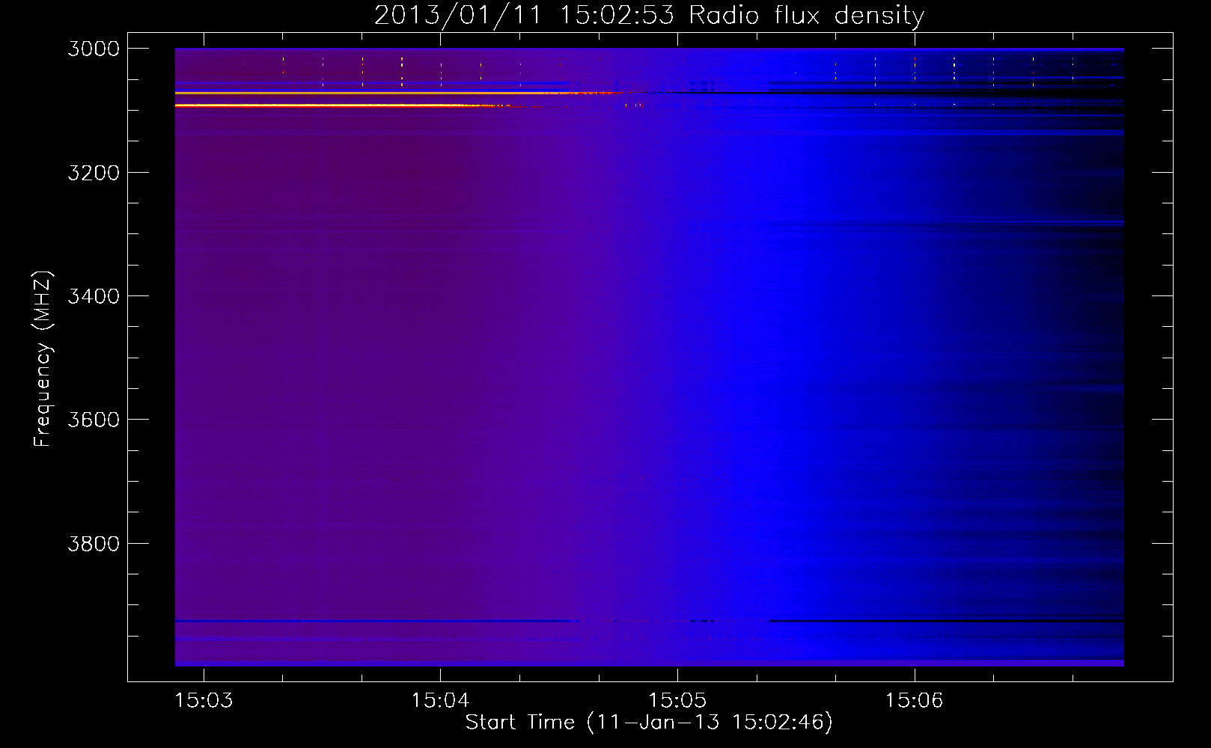Click the 3000 frequency tick label
The image size is (1211, 748).
click(x=94, y=49)
